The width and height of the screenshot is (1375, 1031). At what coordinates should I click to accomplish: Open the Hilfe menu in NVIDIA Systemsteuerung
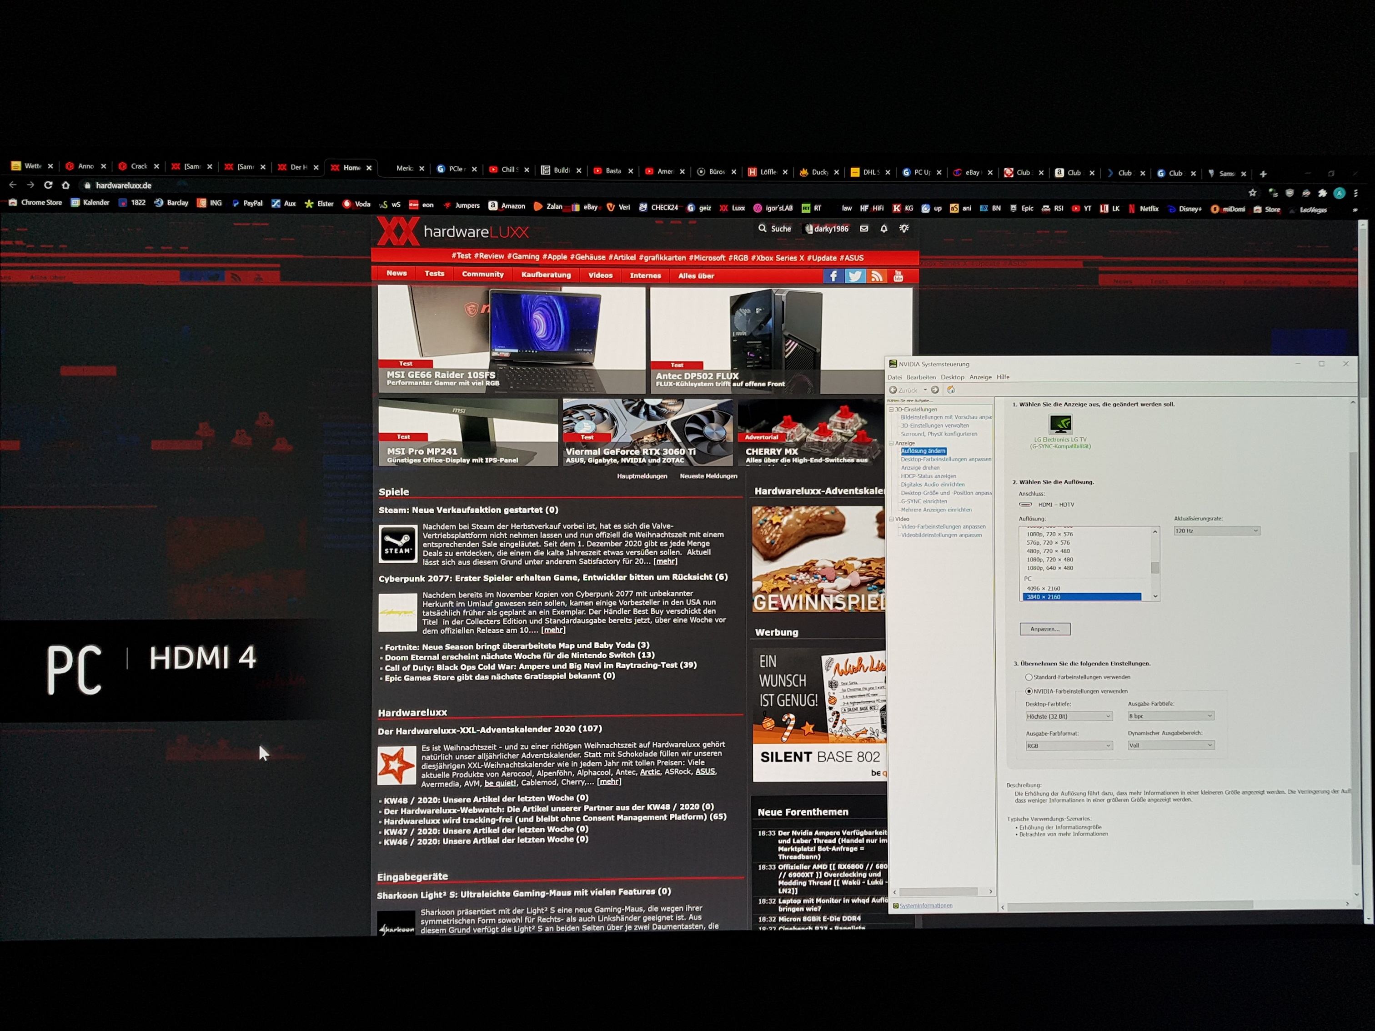click(x=1003, y=377)
